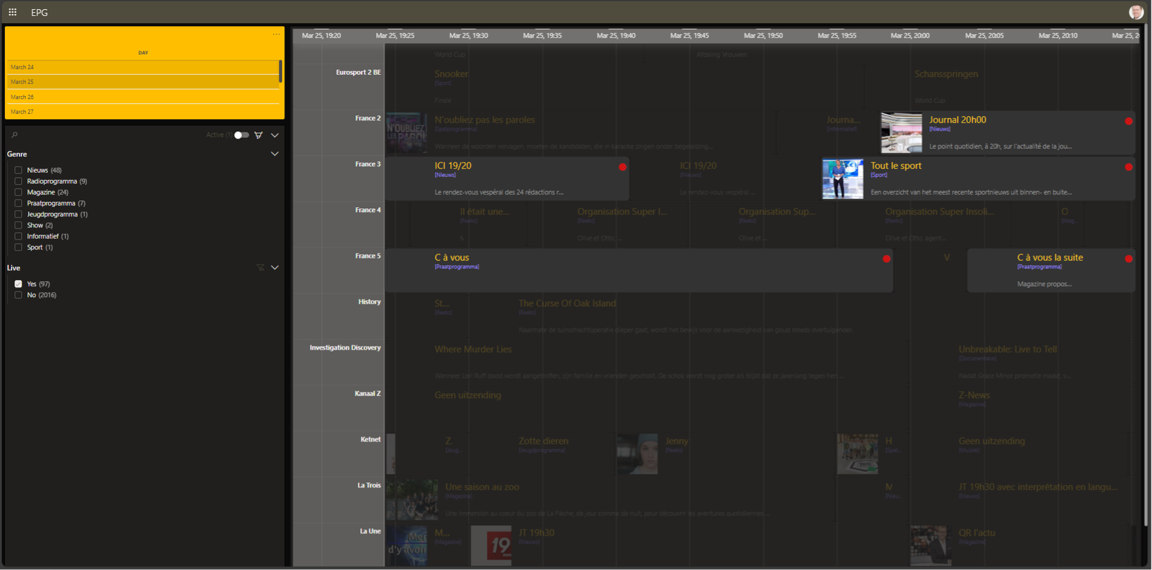
Task: Select March 26 in the day list
Action: point(142,97)
